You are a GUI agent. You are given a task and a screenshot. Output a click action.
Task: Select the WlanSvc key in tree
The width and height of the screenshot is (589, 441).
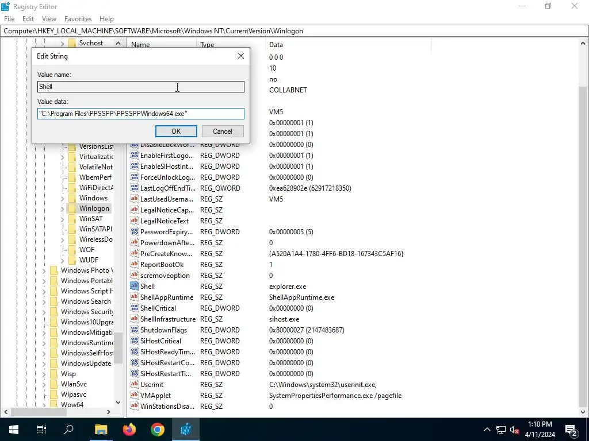[x=74, y=384]
